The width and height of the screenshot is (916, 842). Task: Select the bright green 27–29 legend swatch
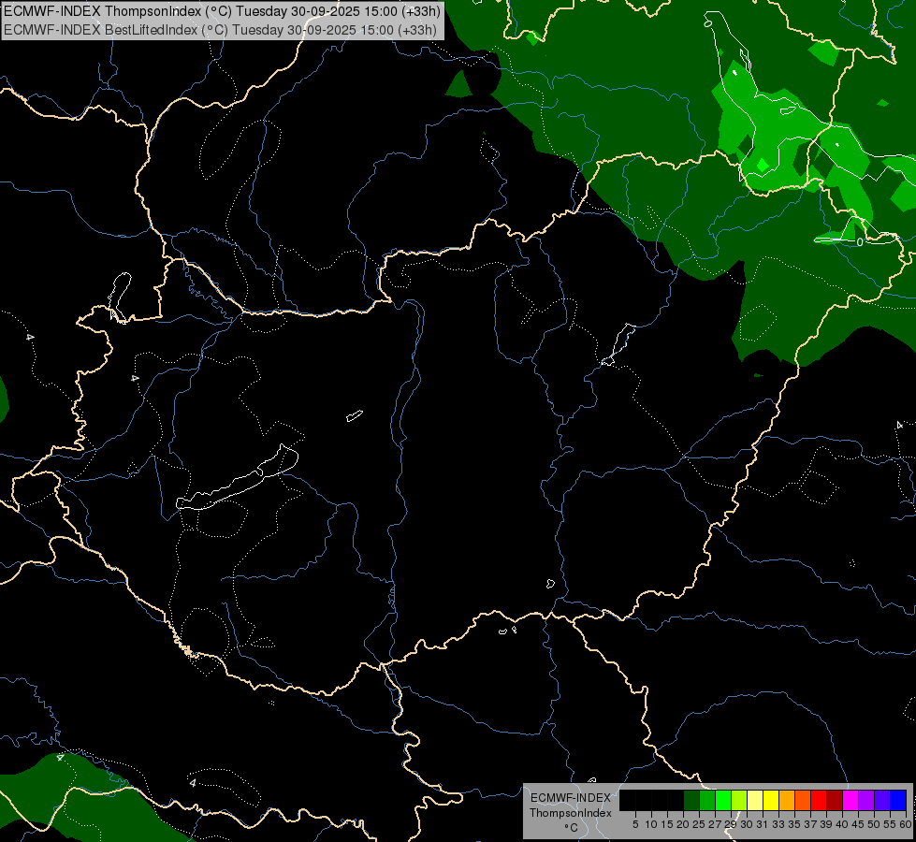pyautogui.click(x=722, y=800)
